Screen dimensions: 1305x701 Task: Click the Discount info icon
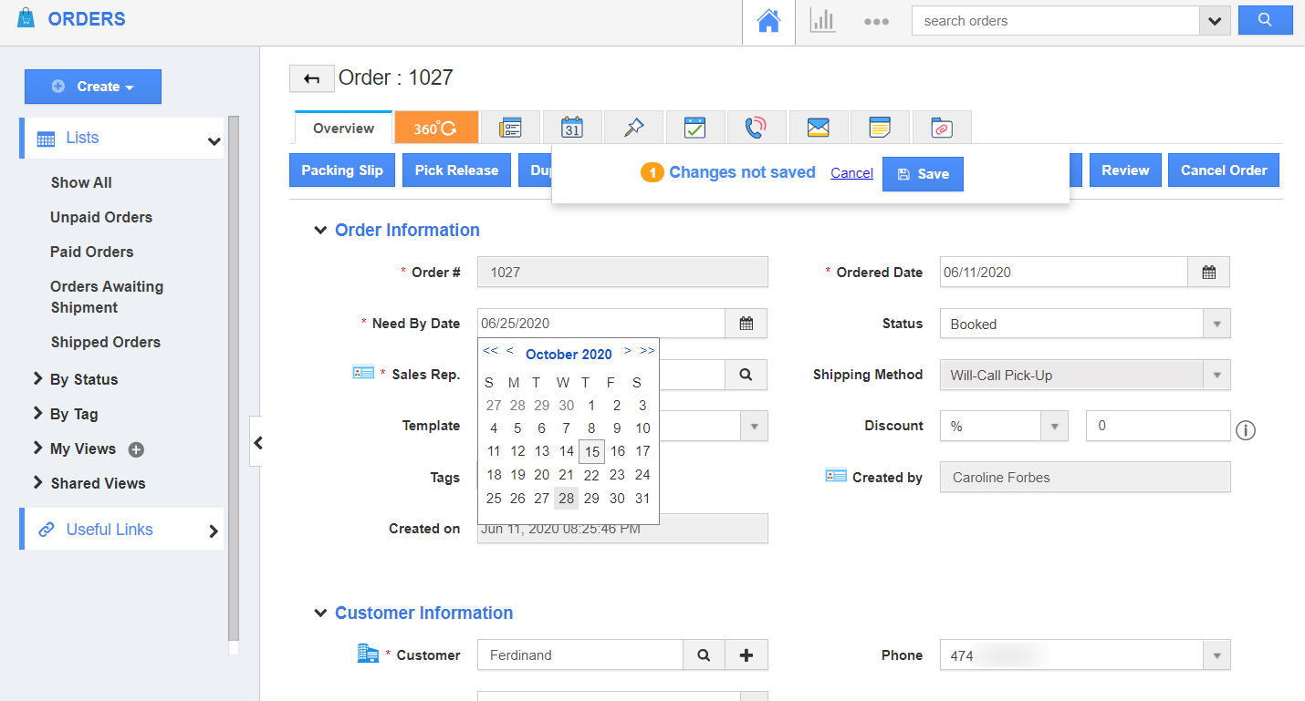1246,430
